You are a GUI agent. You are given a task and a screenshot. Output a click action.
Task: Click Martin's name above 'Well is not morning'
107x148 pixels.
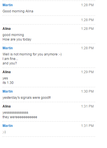(x=8, y=48)
